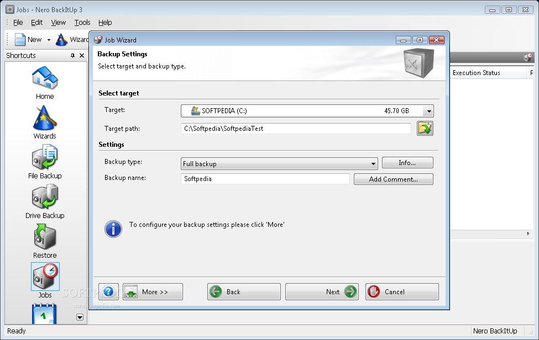Expand the New button dropdown arrow
Screen dimensions: 539x340
(49, 40)
